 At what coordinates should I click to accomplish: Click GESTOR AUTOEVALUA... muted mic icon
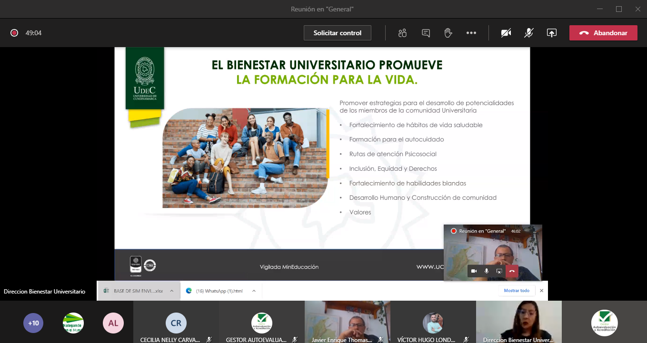(x=295, y=340)
